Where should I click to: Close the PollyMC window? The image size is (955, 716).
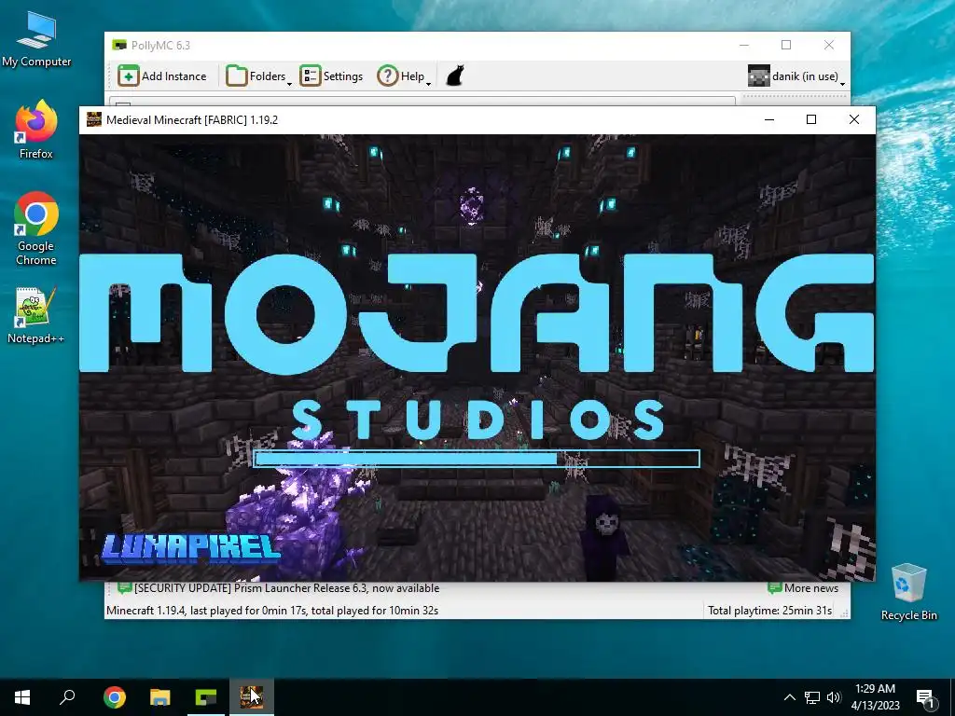pos(829,45)
